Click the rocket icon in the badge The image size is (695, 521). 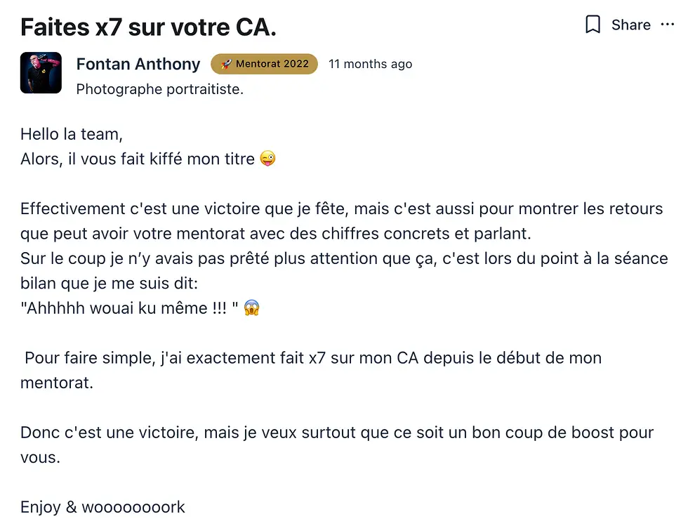tap(226, 64)
